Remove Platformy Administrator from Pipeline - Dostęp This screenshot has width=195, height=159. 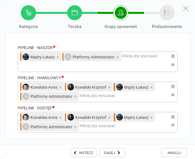click(x=75, y=127)
